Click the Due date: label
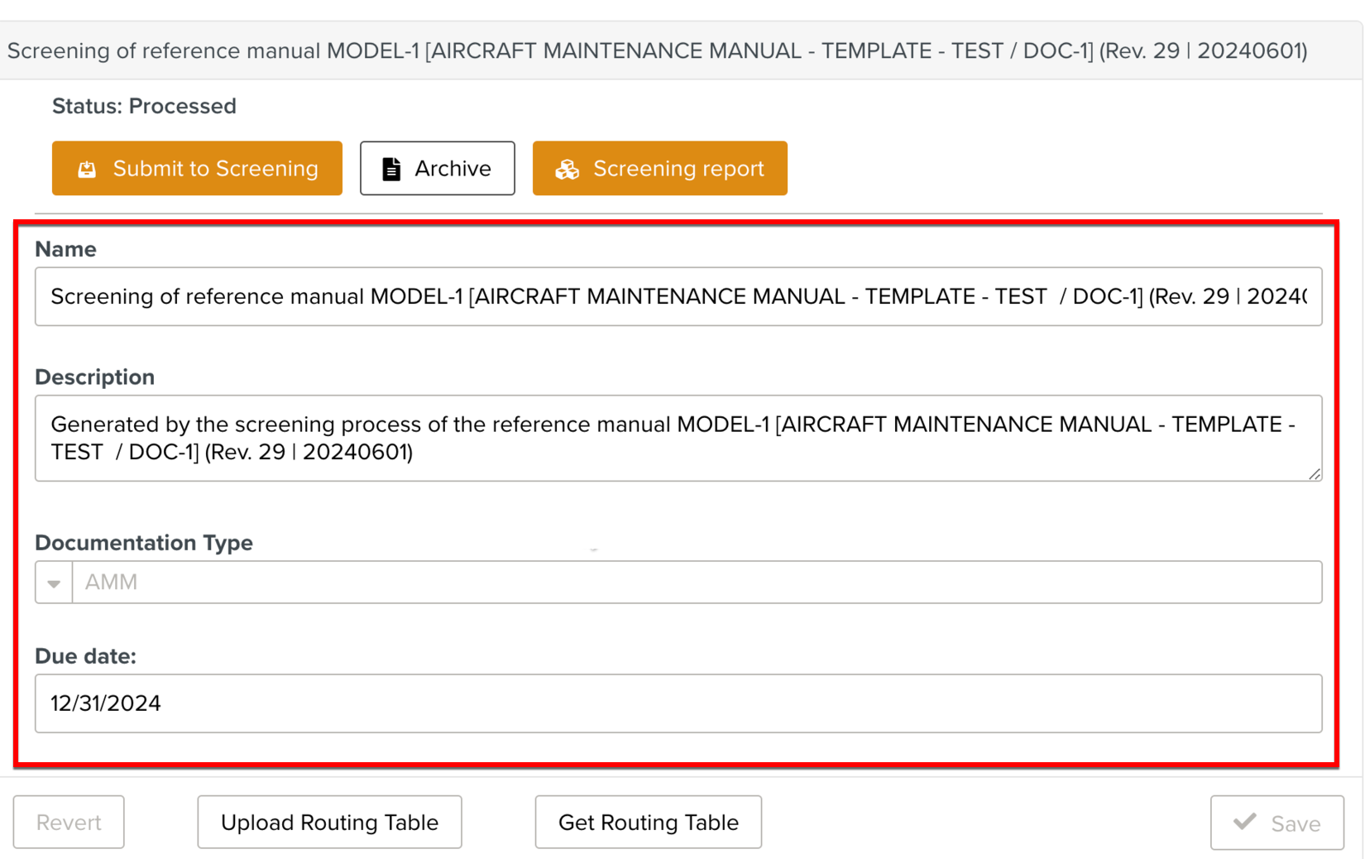The width and height of the screenshot is (1365, 859). tap(85, 656)
